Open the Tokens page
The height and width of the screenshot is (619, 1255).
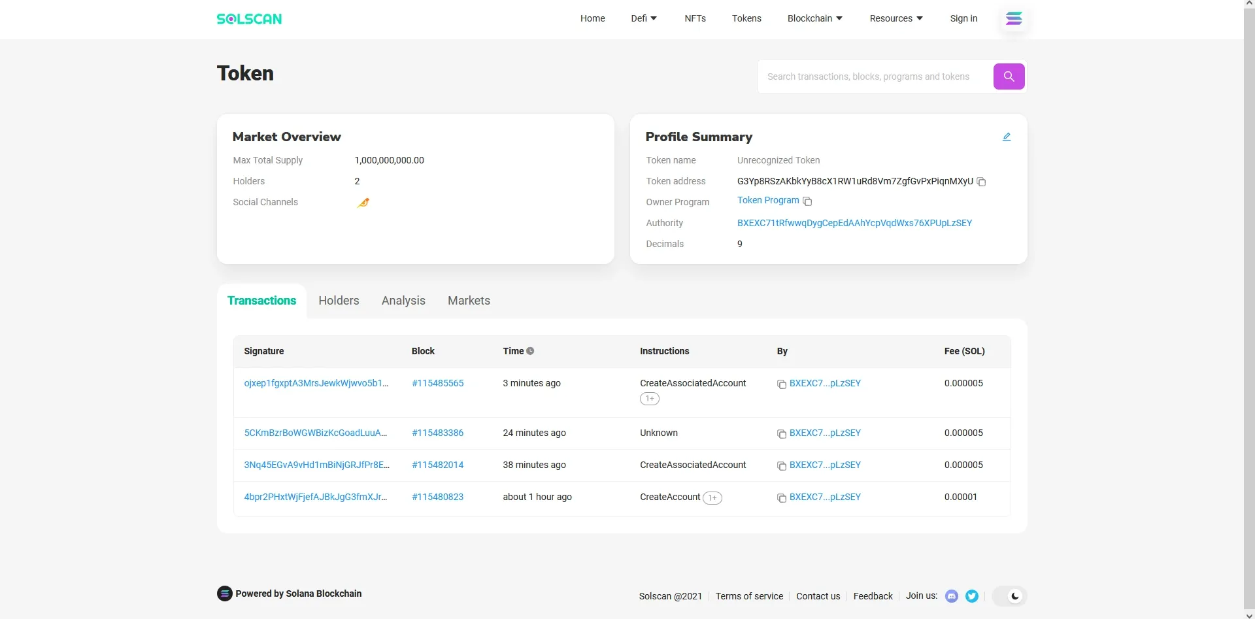pyautogui.click(x=746, y=18)
